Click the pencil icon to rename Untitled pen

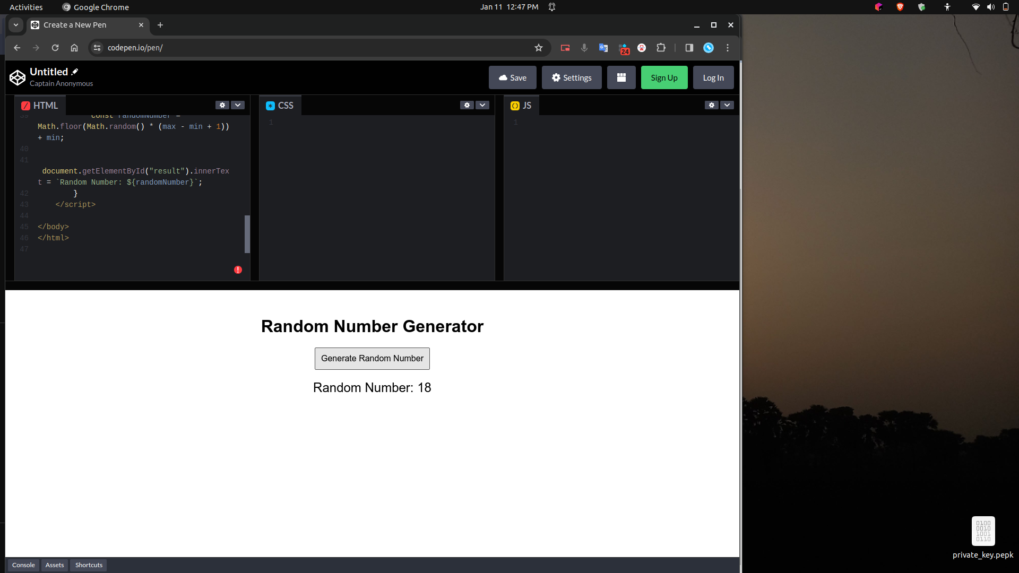75,72
